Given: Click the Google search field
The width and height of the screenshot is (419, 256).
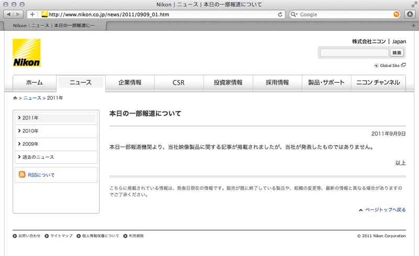Looking at the screenshot, I should (x=344, y=15).
